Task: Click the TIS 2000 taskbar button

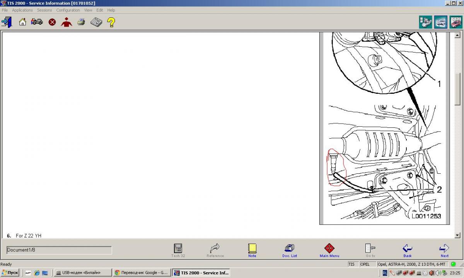Action: click(201, 273)
